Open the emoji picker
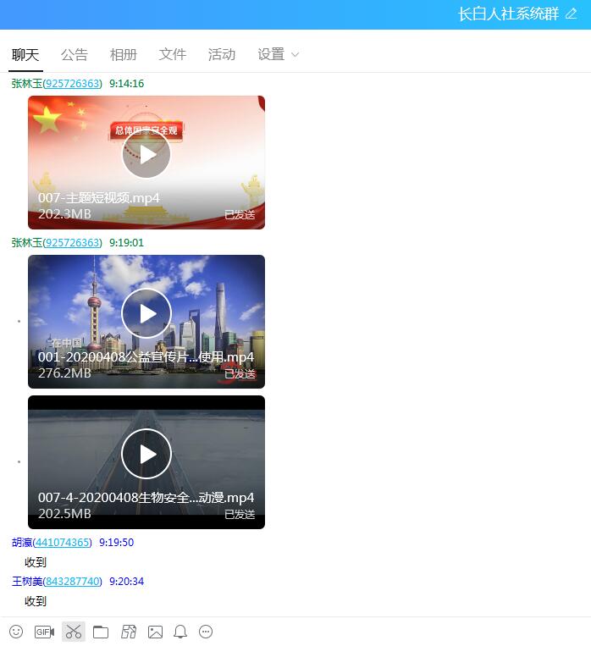 coord(16,632)
